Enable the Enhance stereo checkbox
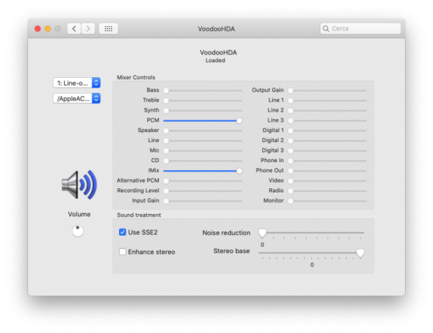The width and height of the screenshot is (433, 333). pos(123,252)
